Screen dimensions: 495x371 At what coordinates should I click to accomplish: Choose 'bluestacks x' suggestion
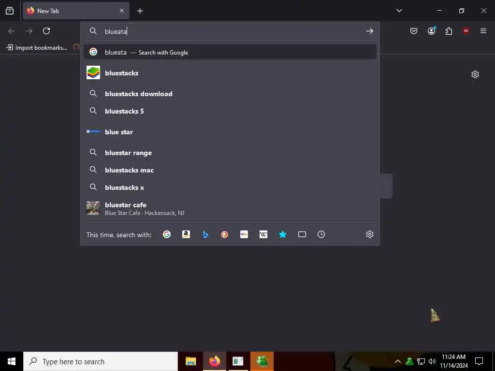[230, 187]
